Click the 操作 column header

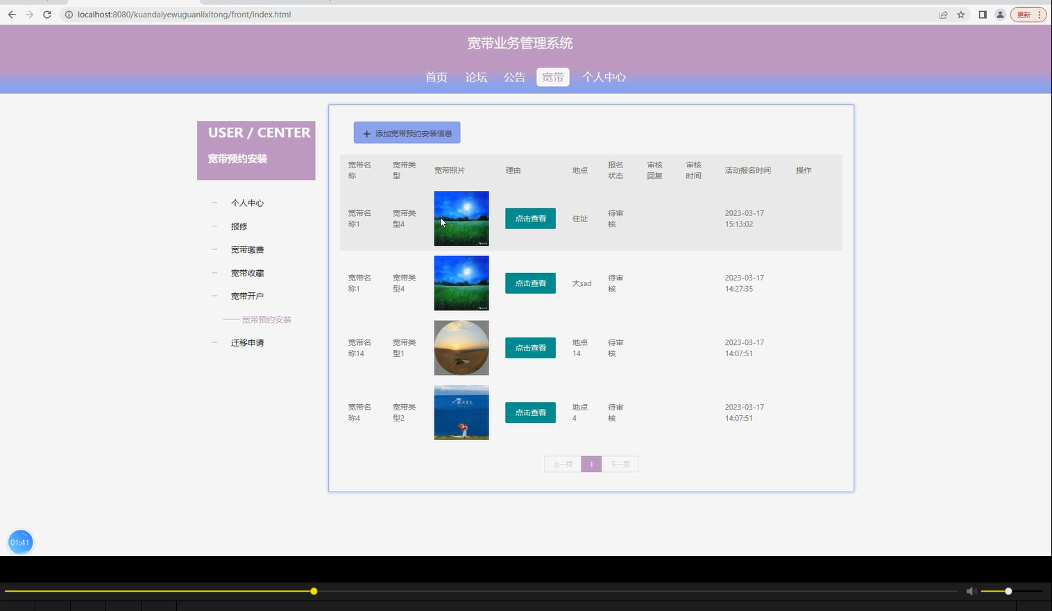click(804, 170)
